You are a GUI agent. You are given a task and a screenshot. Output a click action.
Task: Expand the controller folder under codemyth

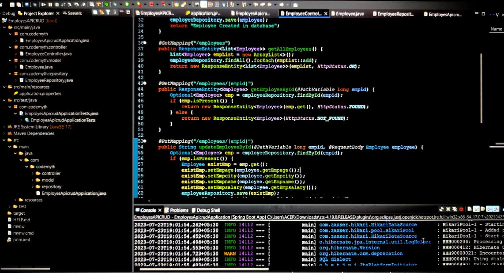pyautogui.click(x=33, y=173)
